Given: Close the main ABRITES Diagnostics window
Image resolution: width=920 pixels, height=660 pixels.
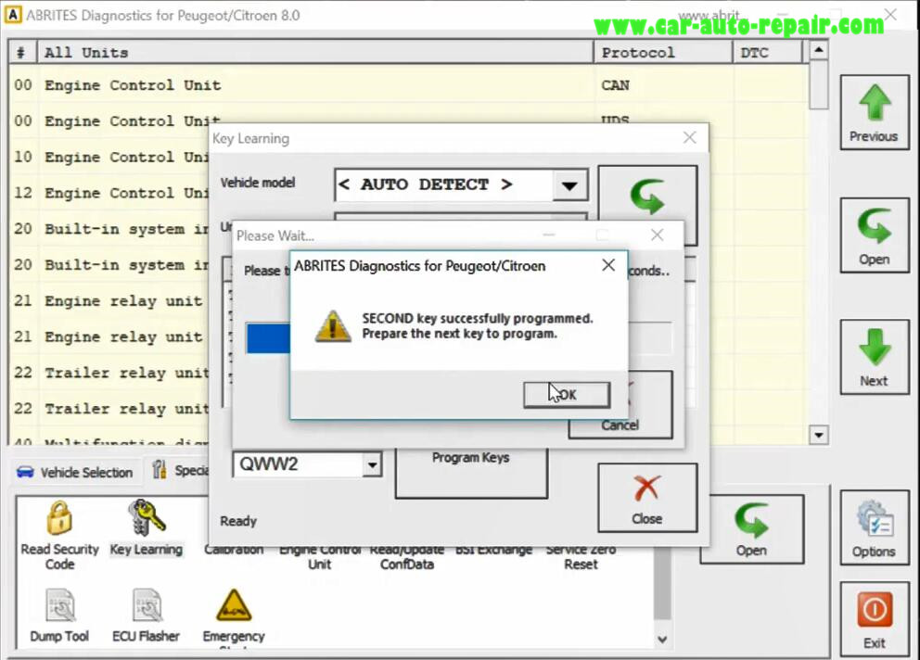Looking at the screenshot, I should [x=890, y=14].
